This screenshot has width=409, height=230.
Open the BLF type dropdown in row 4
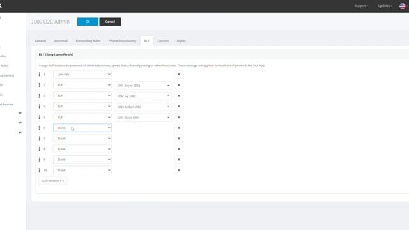pyautogui.click(x=82, y=107)
